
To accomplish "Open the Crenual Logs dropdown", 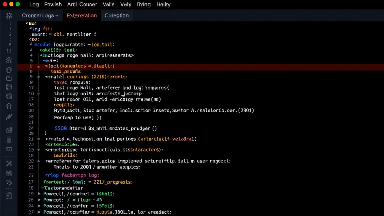I will point(40,15).
